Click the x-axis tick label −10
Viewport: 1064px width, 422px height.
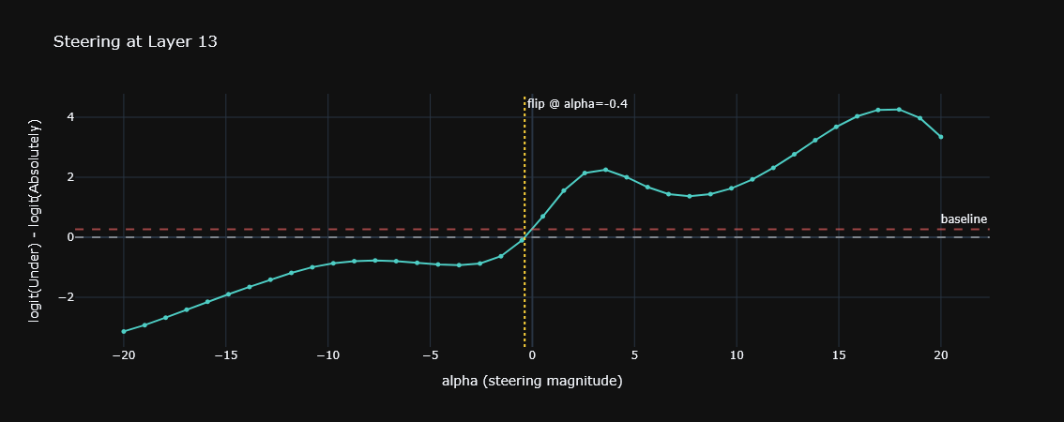(327, 354)
